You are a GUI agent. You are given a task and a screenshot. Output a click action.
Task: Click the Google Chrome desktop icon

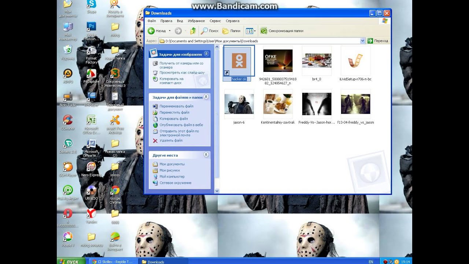click(115, 195)
